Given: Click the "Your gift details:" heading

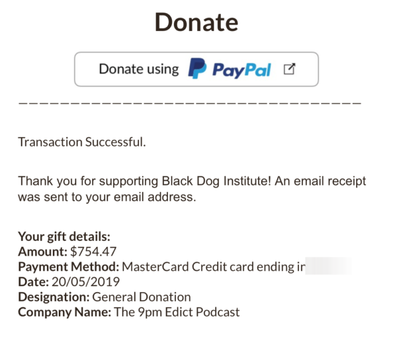Looking at the screenshot, I should tap(64, 236).
